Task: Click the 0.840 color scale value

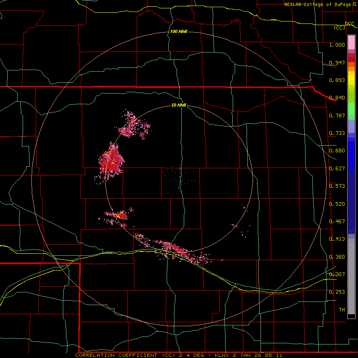Action: (x=337, y=98)
